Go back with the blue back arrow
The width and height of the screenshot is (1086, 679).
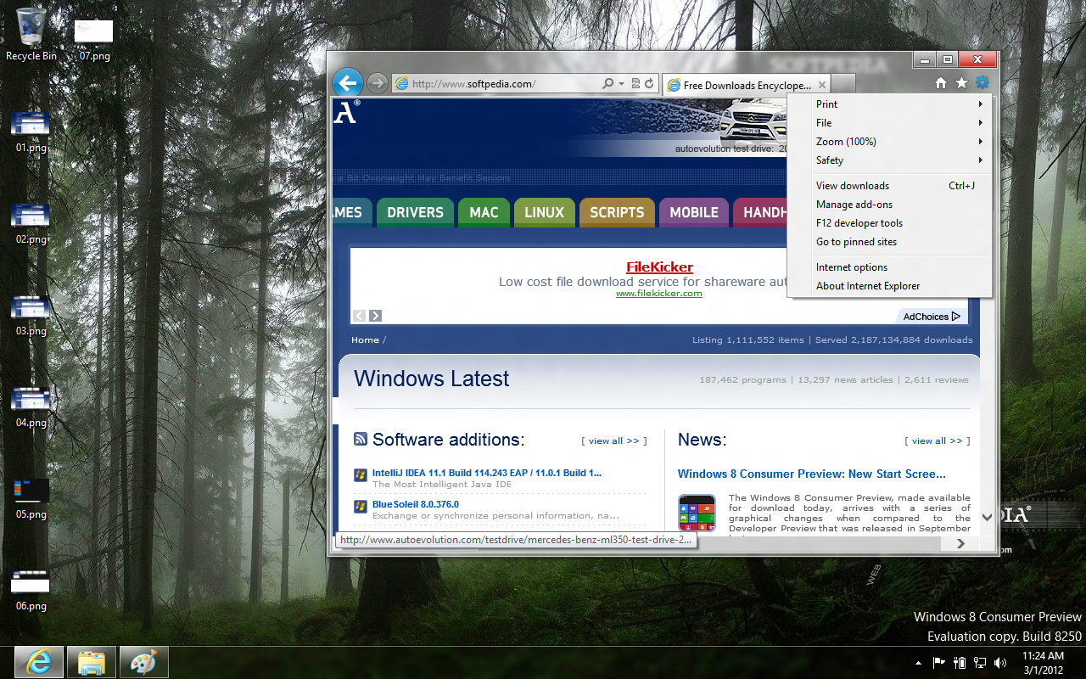click(348, 83)
